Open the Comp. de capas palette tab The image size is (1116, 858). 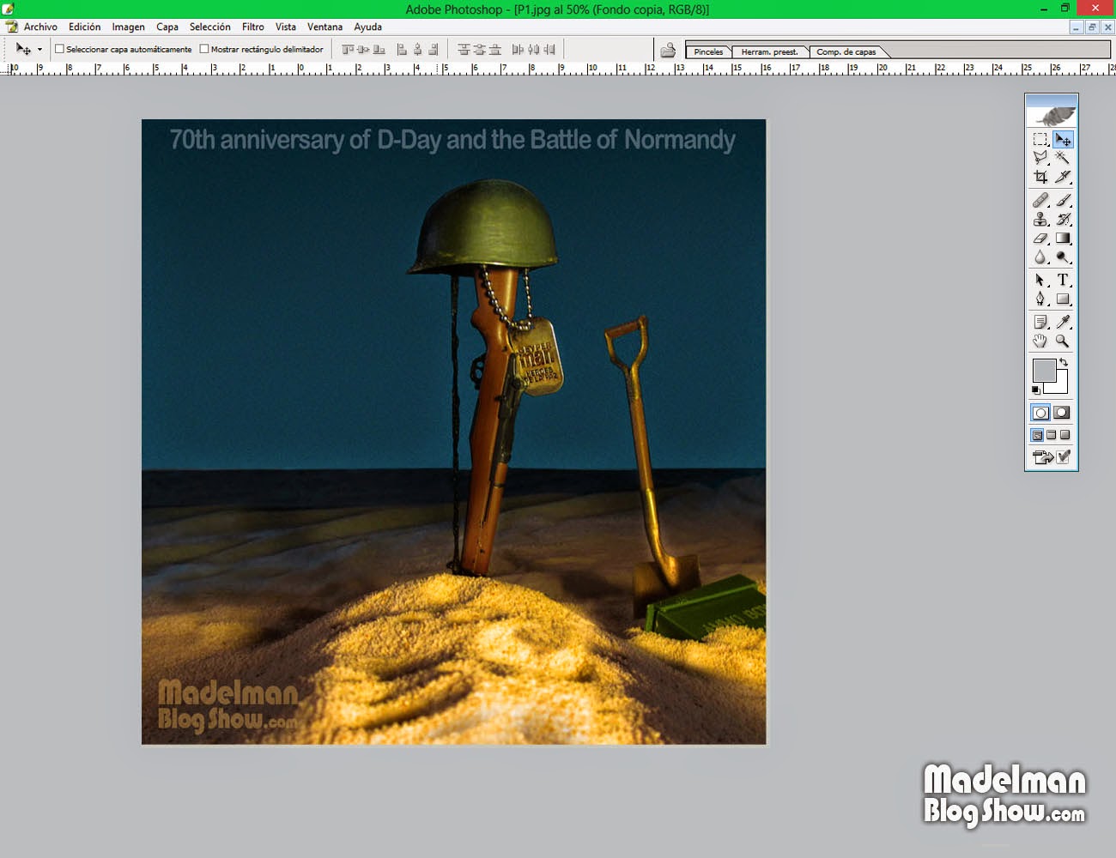pos(846,51)
